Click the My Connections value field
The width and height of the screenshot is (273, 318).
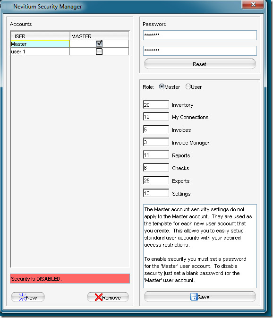(156, 117)
